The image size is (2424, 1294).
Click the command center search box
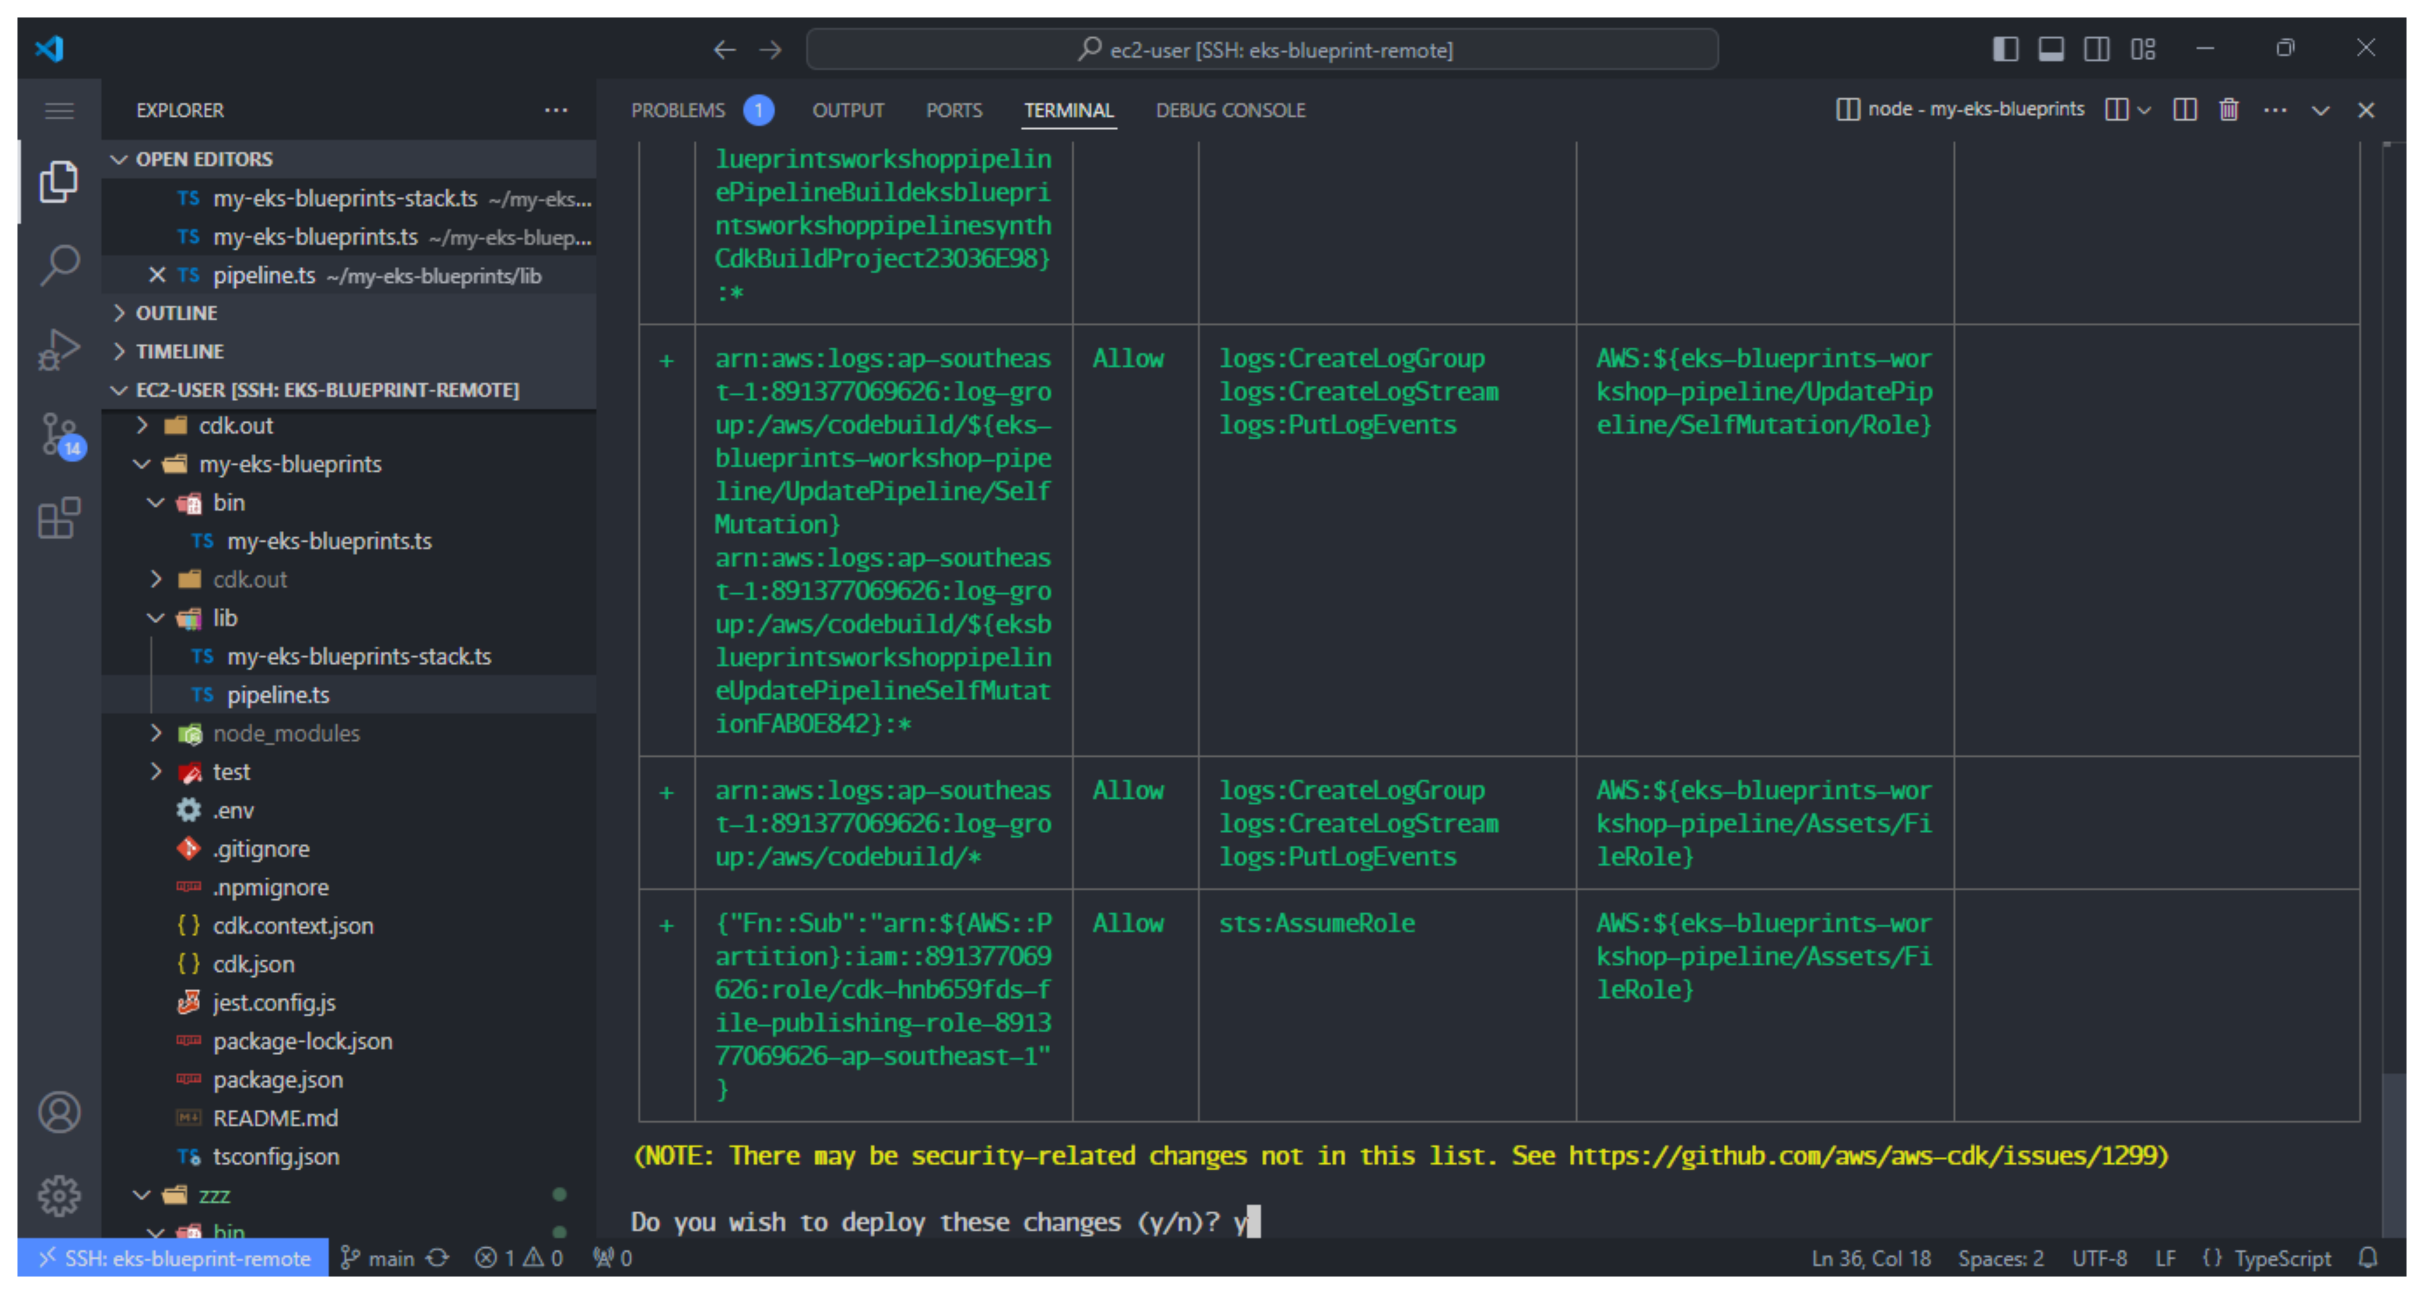click(x=1262, y=49)
